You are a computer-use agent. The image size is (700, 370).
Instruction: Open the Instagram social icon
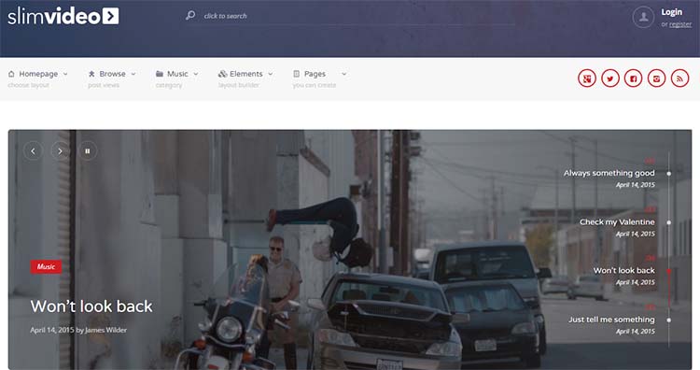tap(656, 78)
